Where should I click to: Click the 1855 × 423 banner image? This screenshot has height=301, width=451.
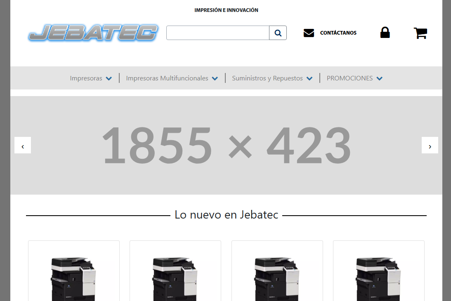[x=226, y=146]
